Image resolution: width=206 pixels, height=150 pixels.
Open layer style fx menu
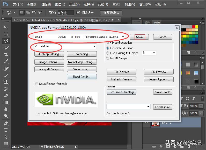(161, 146)
